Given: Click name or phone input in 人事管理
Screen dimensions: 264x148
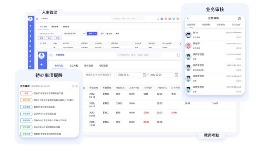Looking at the screenshot, I should (x=49, y=34).
